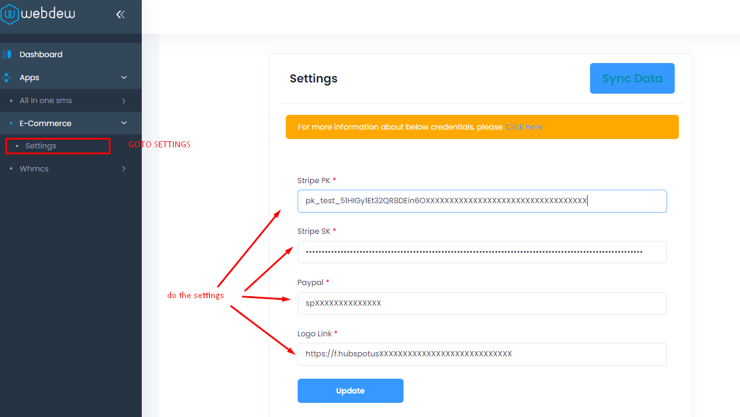Click the bullet icon beside E-Commerce
Screen dimensions: 740x417
12,123
